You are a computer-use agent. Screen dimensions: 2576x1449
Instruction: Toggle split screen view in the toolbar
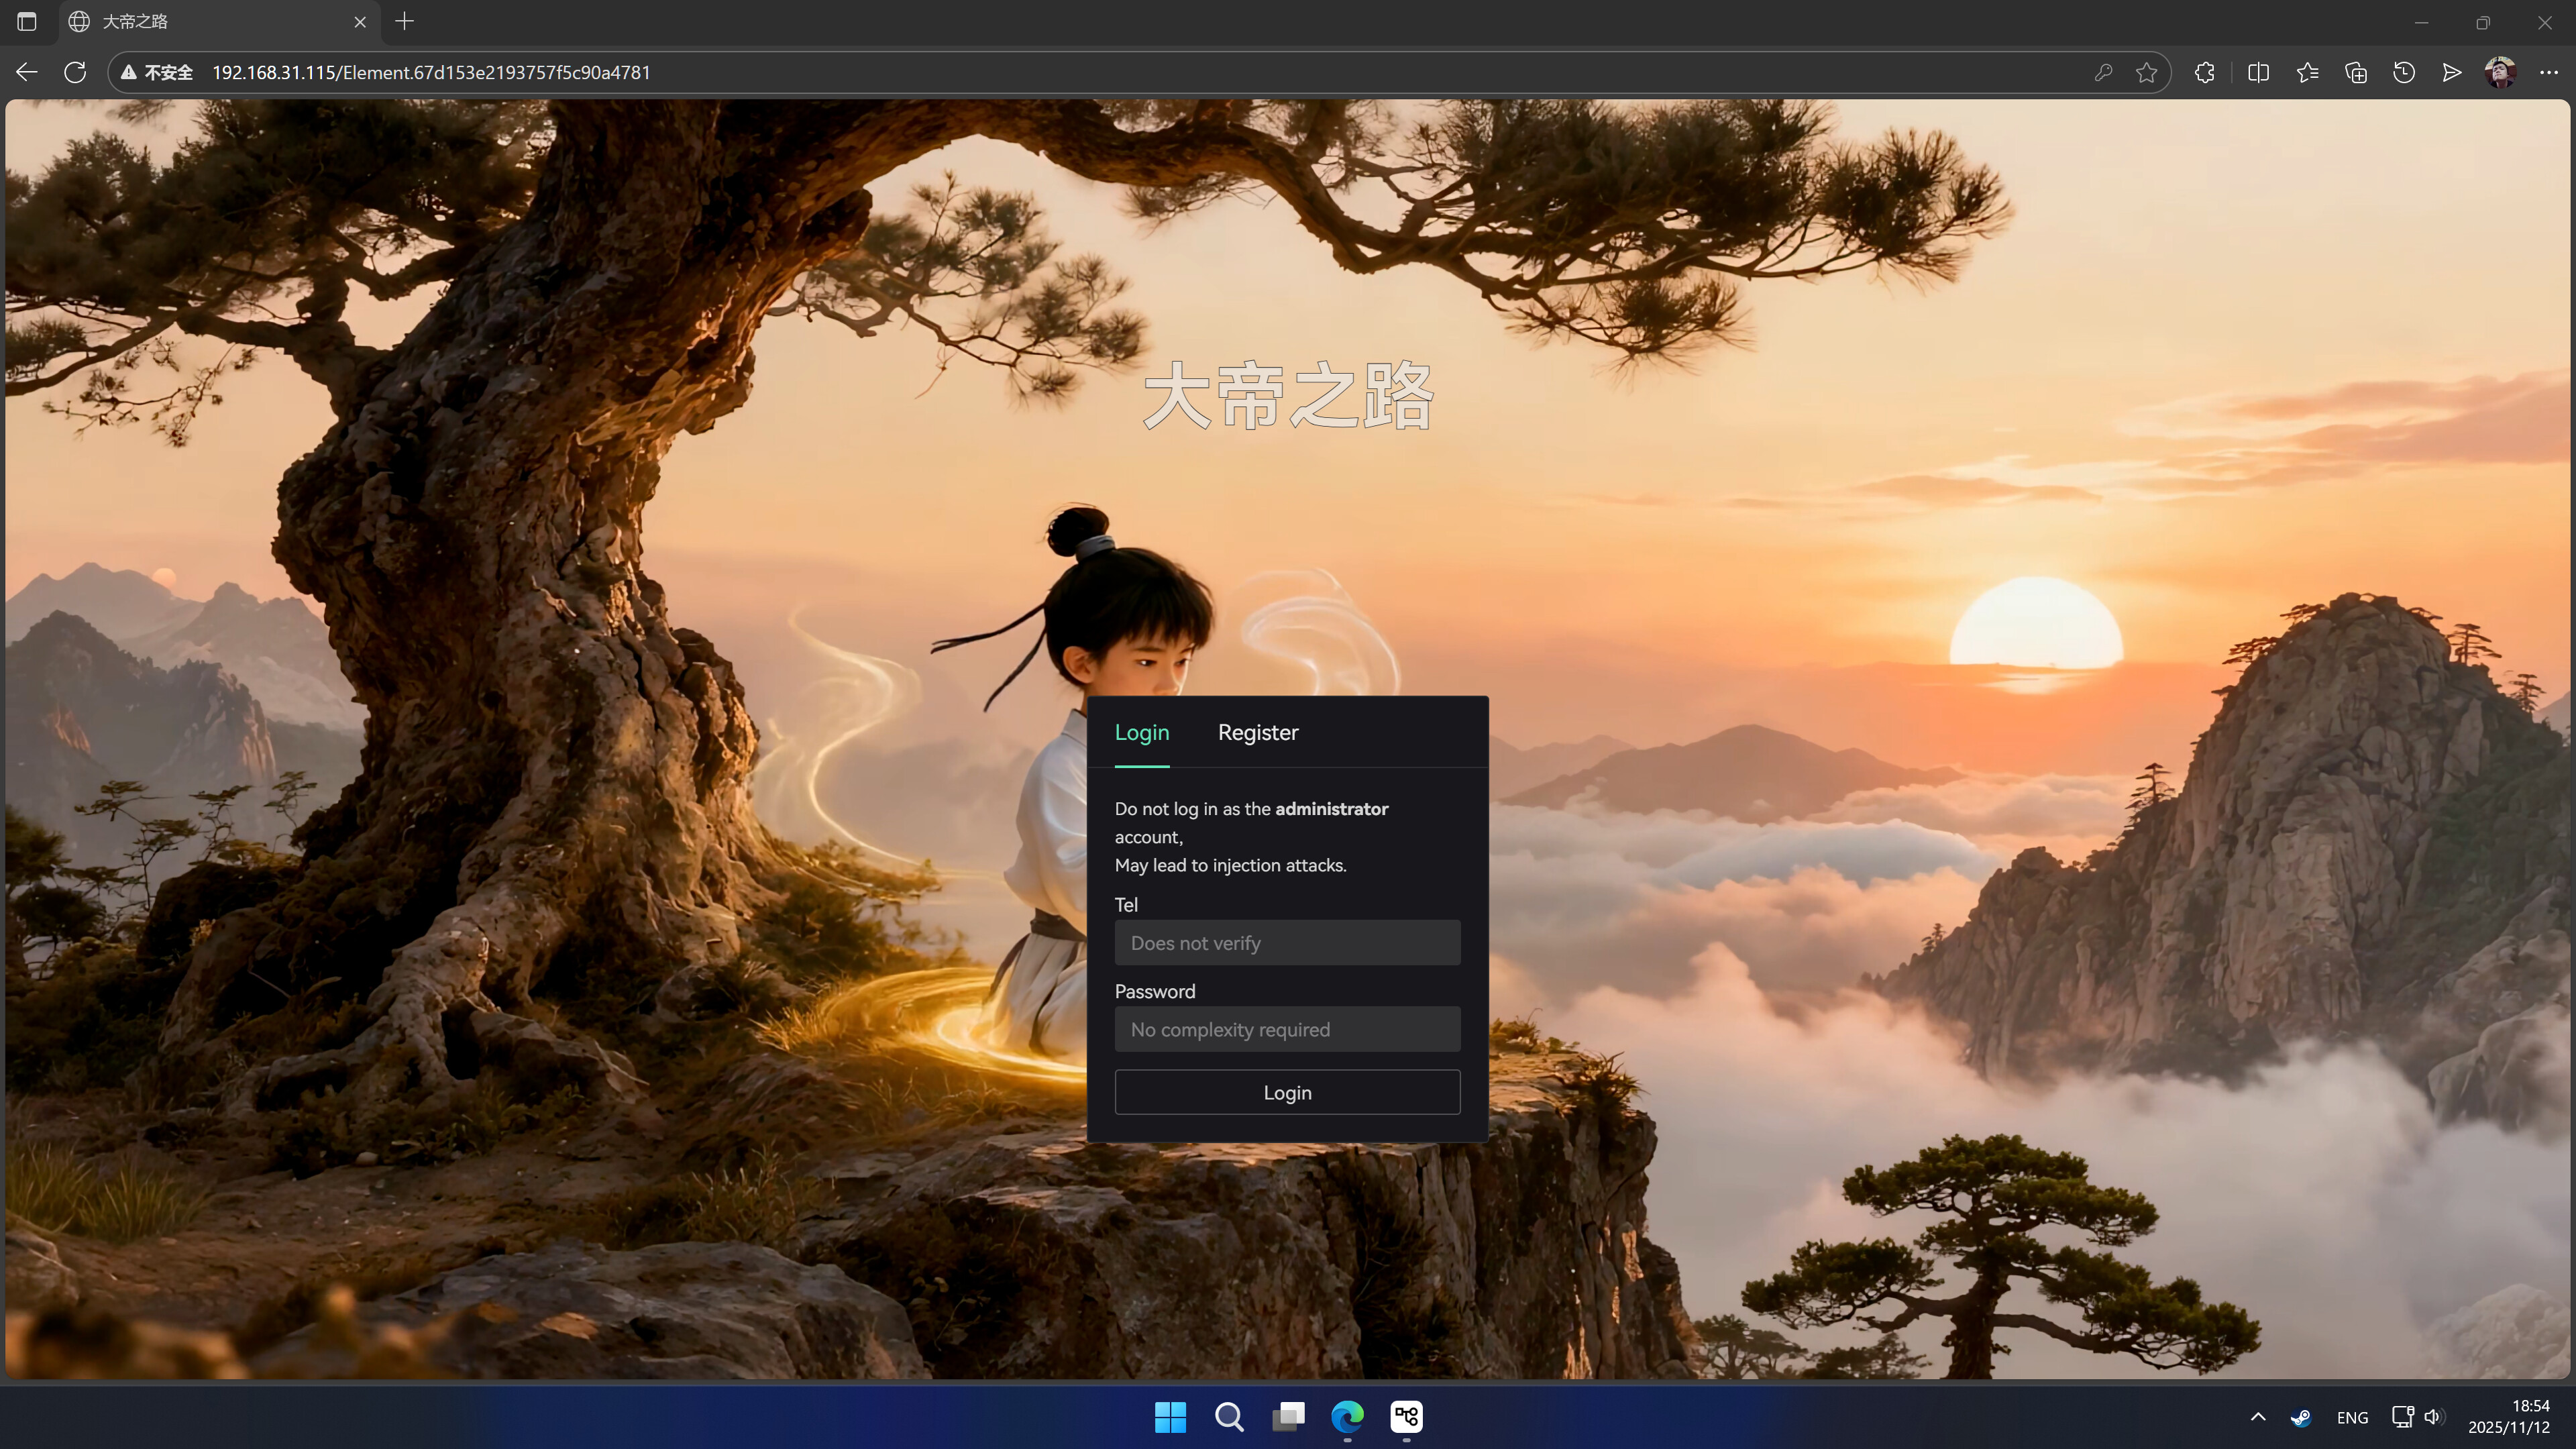coord(2258,72)
